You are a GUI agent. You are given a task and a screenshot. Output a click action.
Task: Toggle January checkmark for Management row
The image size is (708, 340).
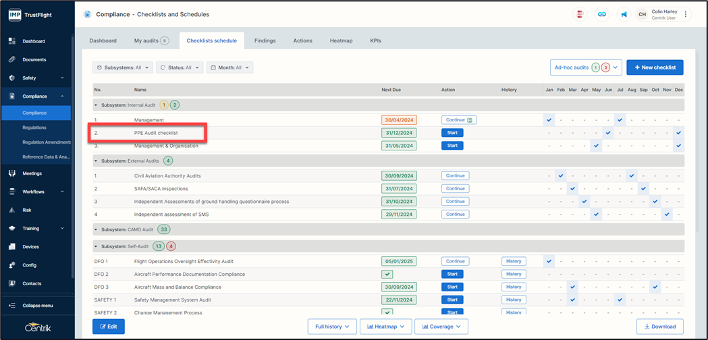(x=549, y=120)
